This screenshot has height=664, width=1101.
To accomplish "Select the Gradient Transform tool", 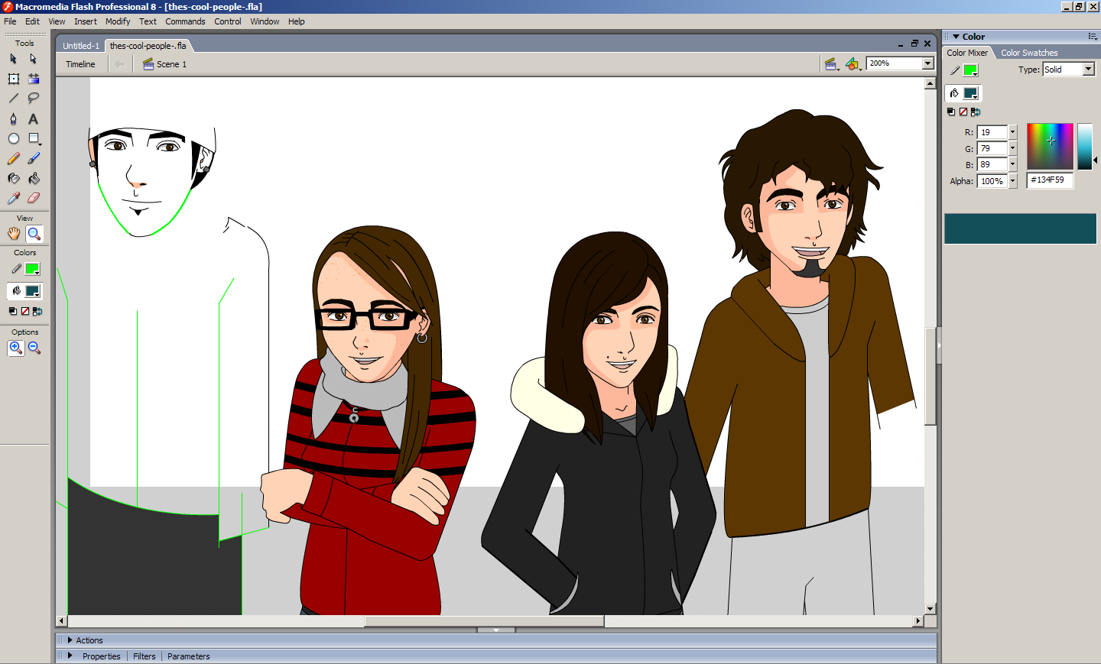I will click(x=33, y=79).
